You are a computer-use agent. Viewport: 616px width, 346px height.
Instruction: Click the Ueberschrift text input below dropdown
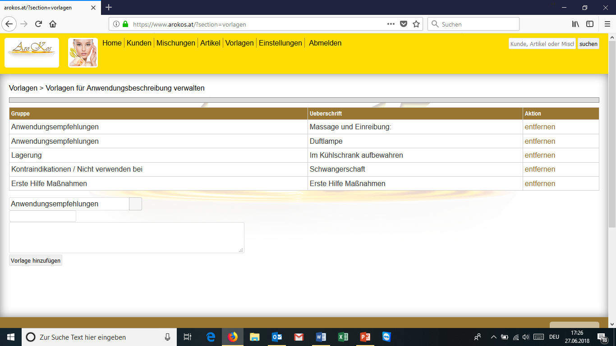42,216
